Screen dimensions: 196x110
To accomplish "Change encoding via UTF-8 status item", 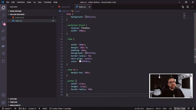I will (x=158, y=108).
